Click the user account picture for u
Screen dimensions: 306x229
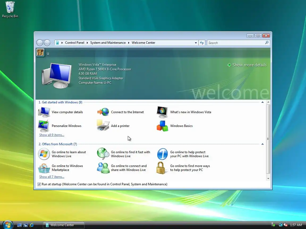tap(40, 52)
